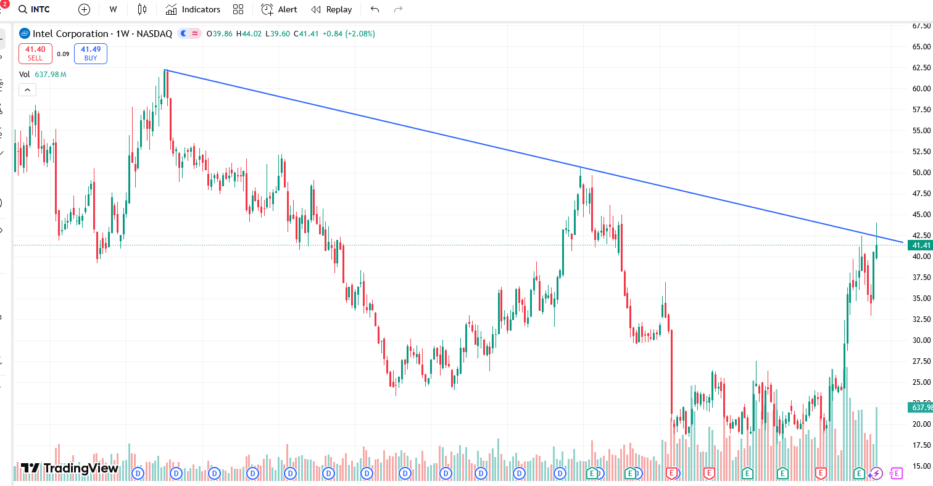Click the red 41.40 SELL button

[35, 54]
